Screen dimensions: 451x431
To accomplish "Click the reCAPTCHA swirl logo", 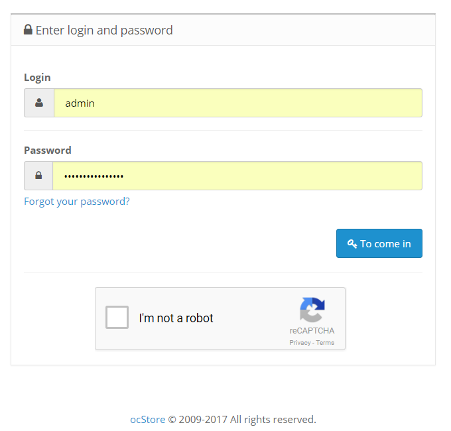I will (x=312, y=310).
